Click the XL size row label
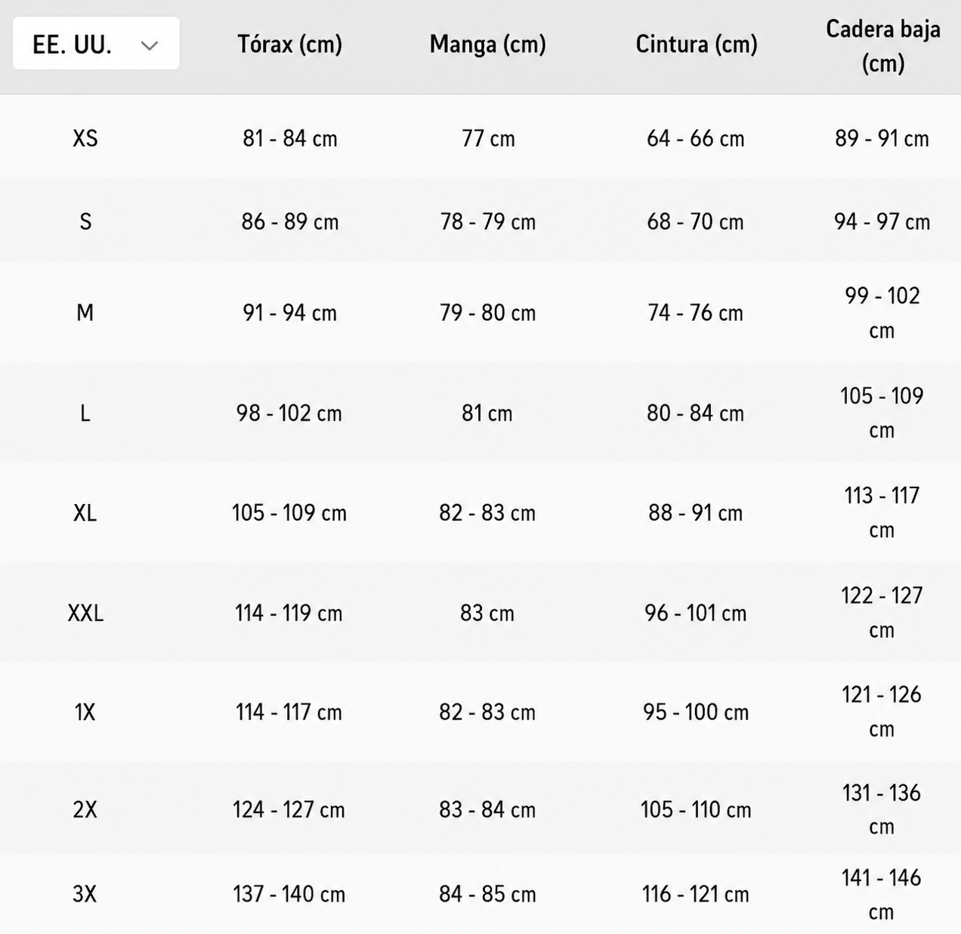This screenshot has height=934, width=961. pos(85,512)
